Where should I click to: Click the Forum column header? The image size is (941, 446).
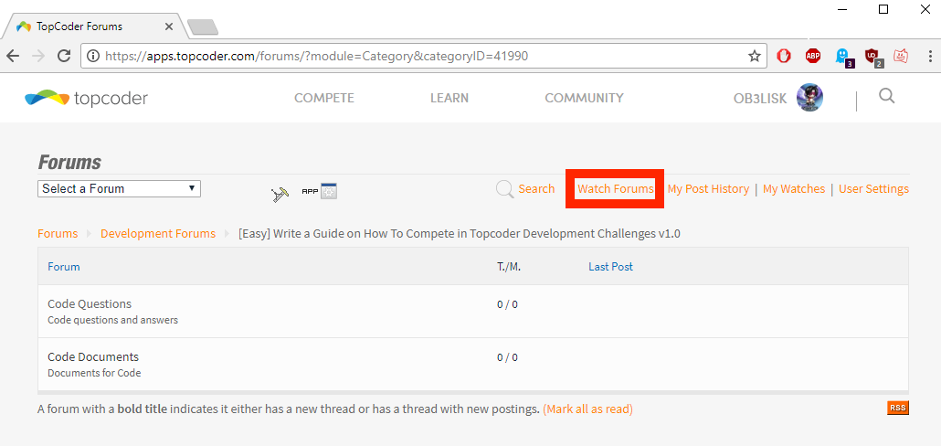coord(64,267)
